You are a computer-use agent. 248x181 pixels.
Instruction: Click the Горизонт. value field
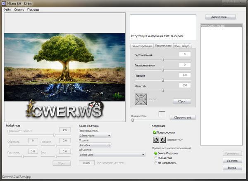tap(33, 151)
